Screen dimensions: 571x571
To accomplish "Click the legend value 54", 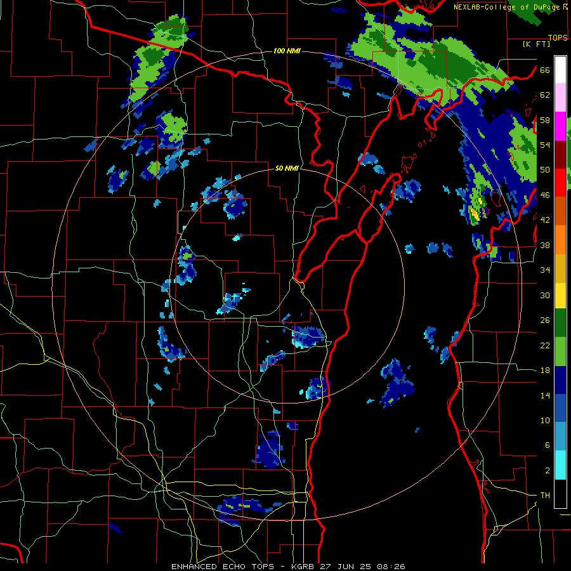I will pyautogui.click(x=545, y=145).
